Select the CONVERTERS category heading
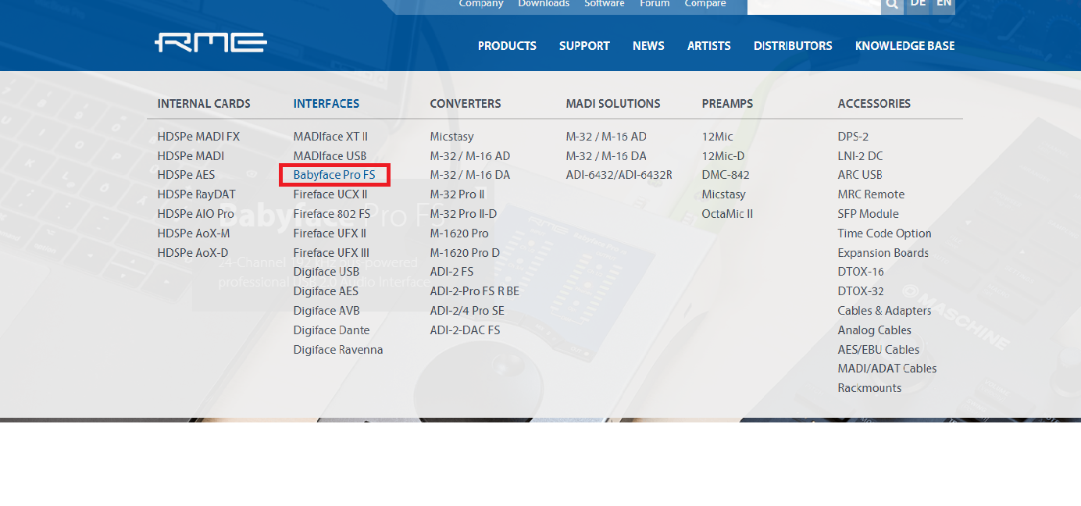 466,104
